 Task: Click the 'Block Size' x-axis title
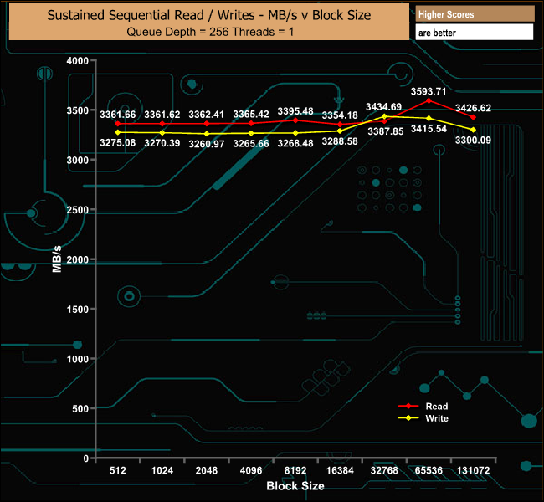point(295,485)
